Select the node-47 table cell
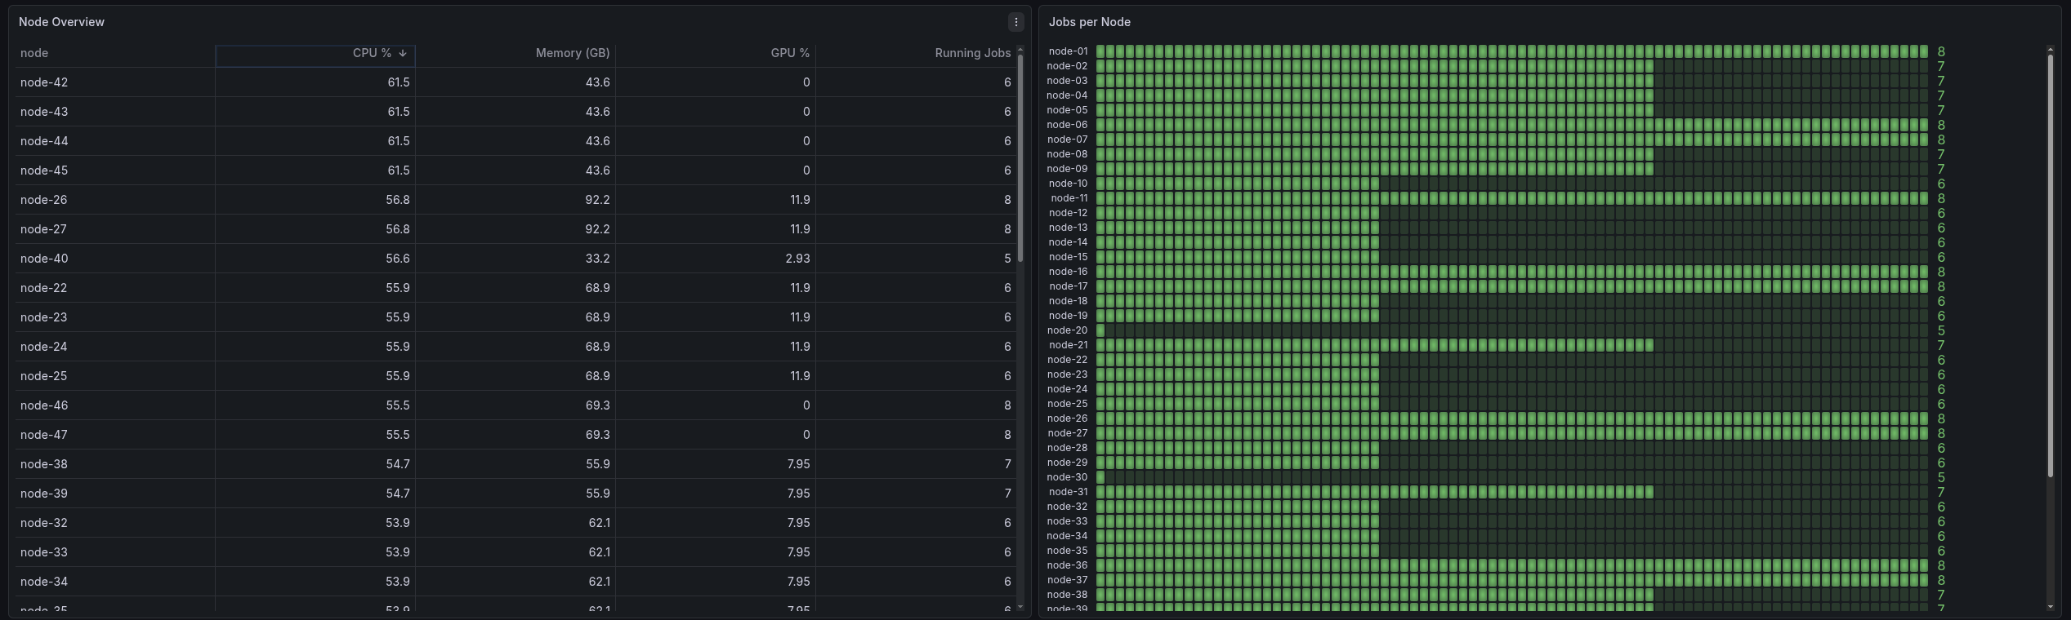 pos(115,435)
